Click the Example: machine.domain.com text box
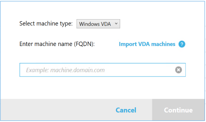Viewport: 206px width, 122px height. 103,70
